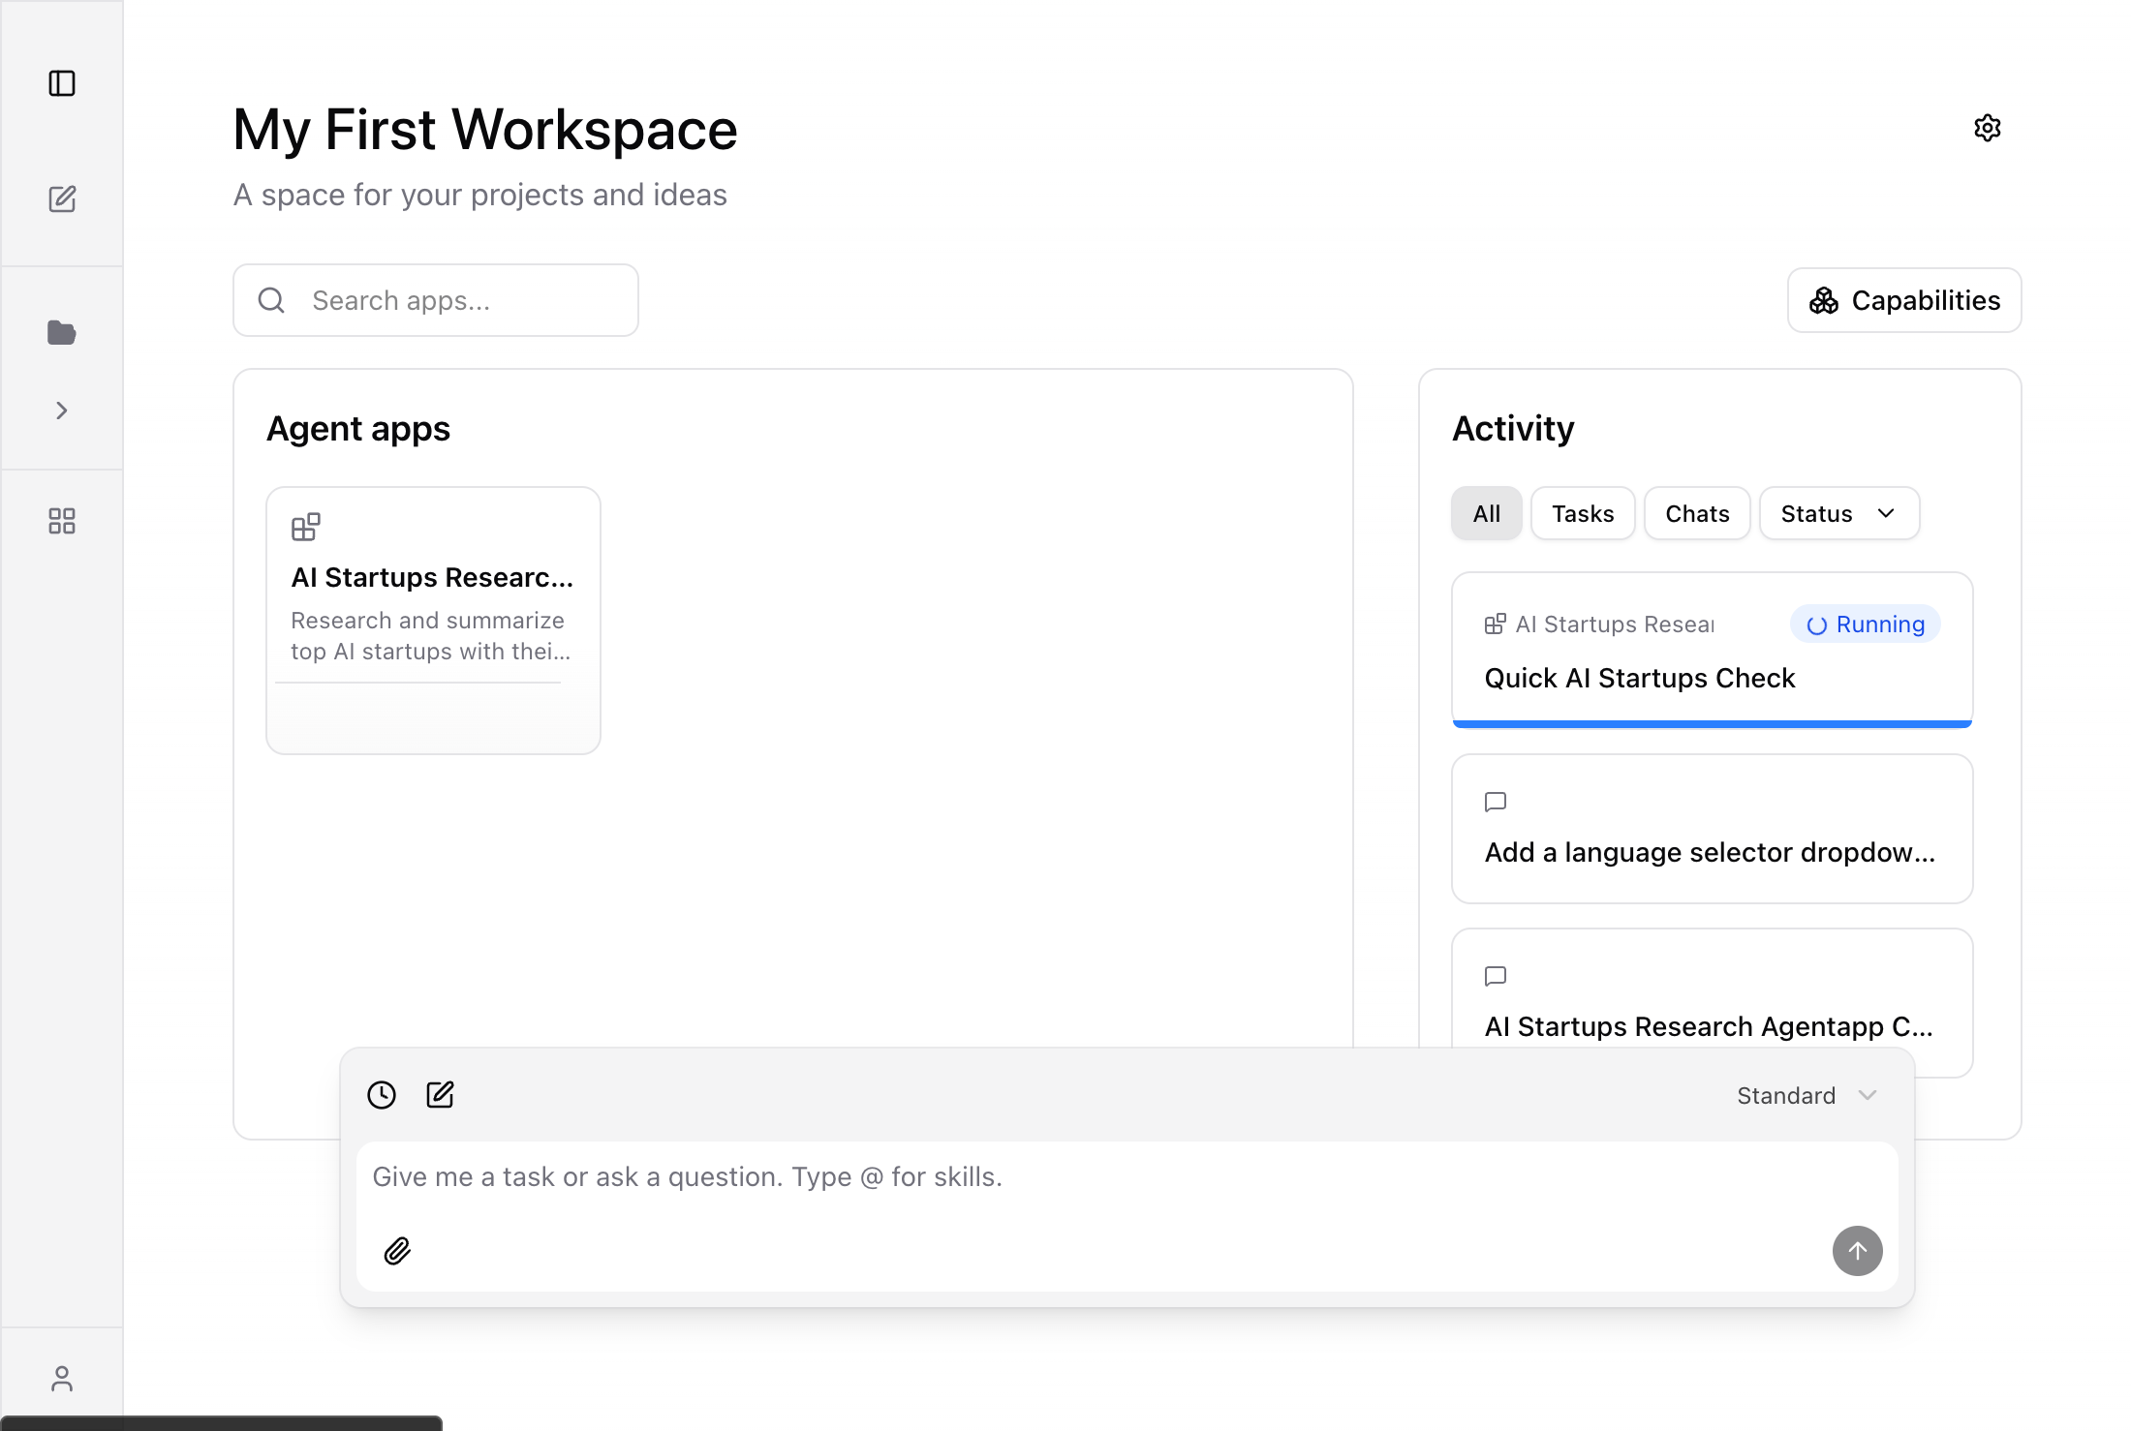Select the All activity filter
Screen dimensions: 2131x1431
tap(1486, 513)
